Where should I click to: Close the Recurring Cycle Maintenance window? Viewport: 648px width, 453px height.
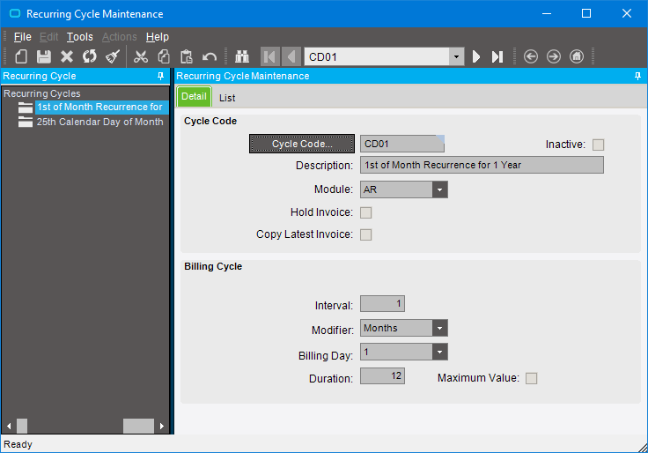(x=627, y=13)
